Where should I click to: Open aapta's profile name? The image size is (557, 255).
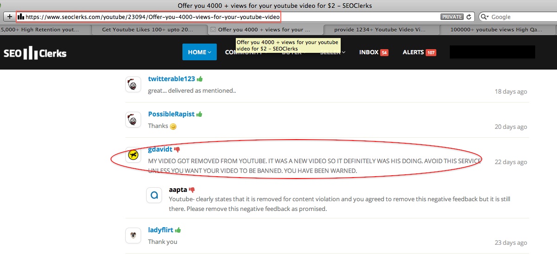[178, 189]
